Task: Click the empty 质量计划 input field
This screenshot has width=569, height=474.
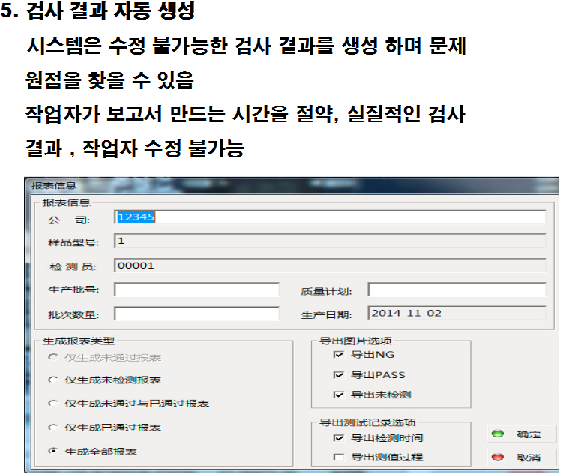Action: [457, 289]
